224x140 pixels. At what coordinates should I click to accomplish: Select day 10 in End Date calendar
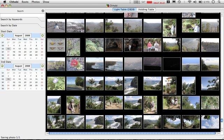[x=8, y=79]
